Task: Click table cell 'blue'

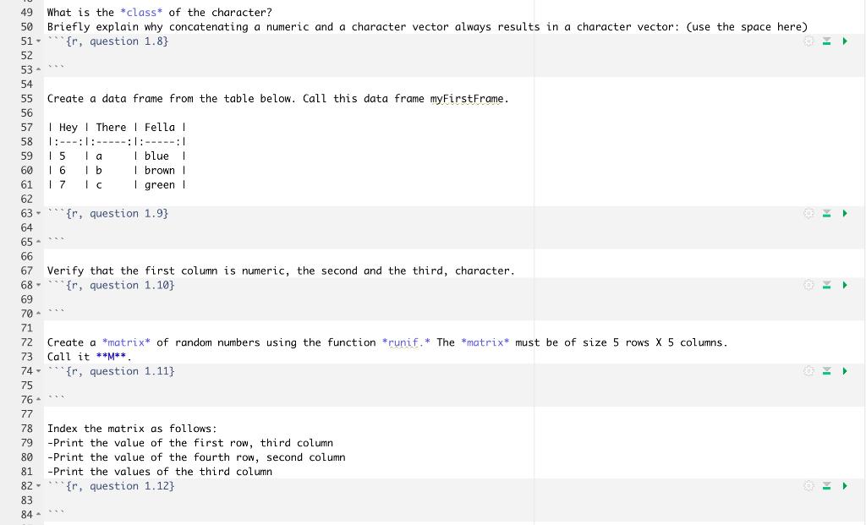Action: (x=156, y=156)
